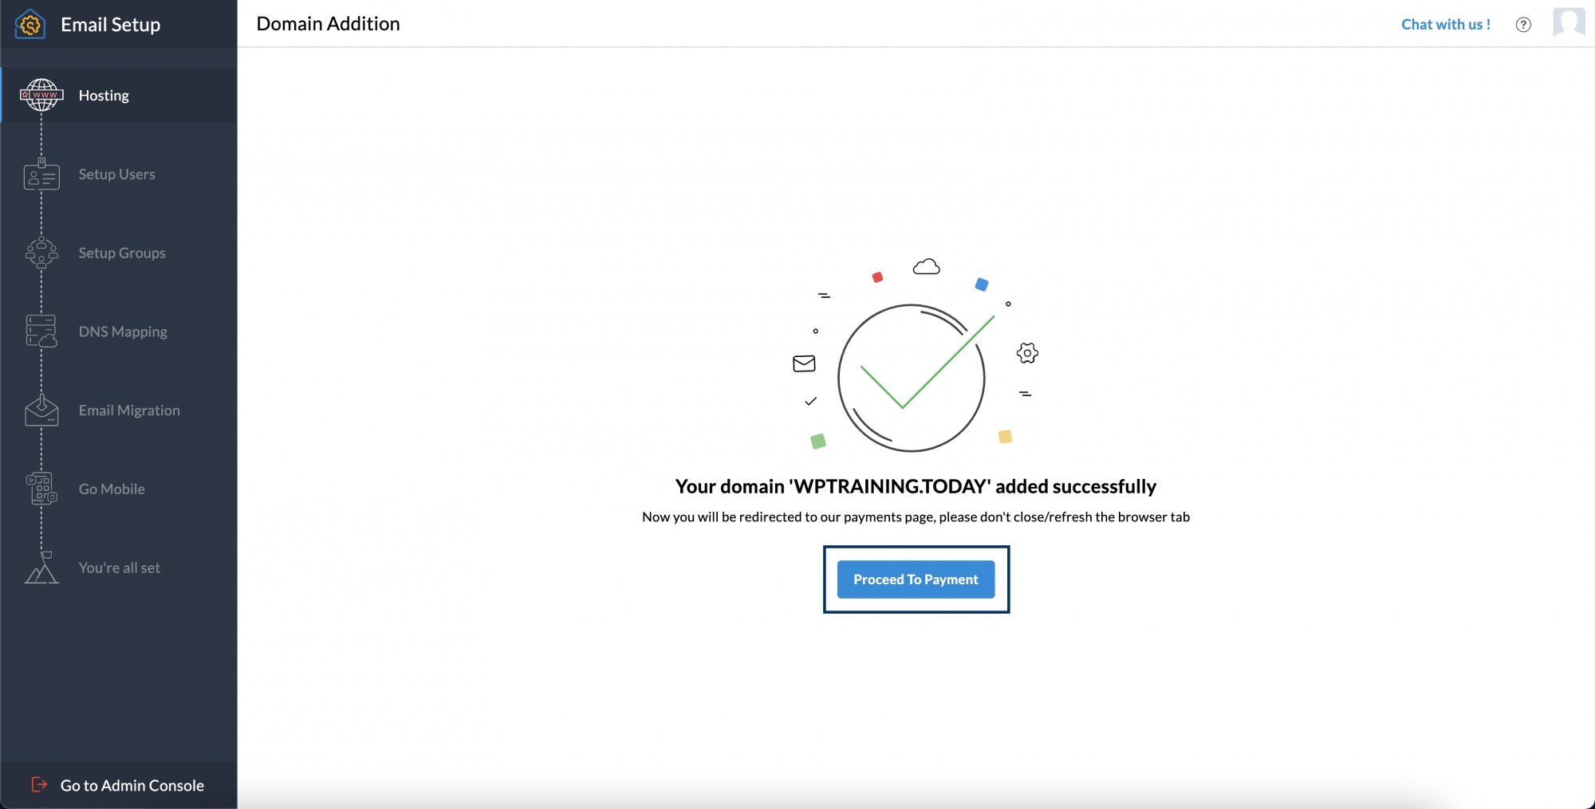Select the Email Migration step label
This screenshot has width=1595, height=809.
click(129, 410)
